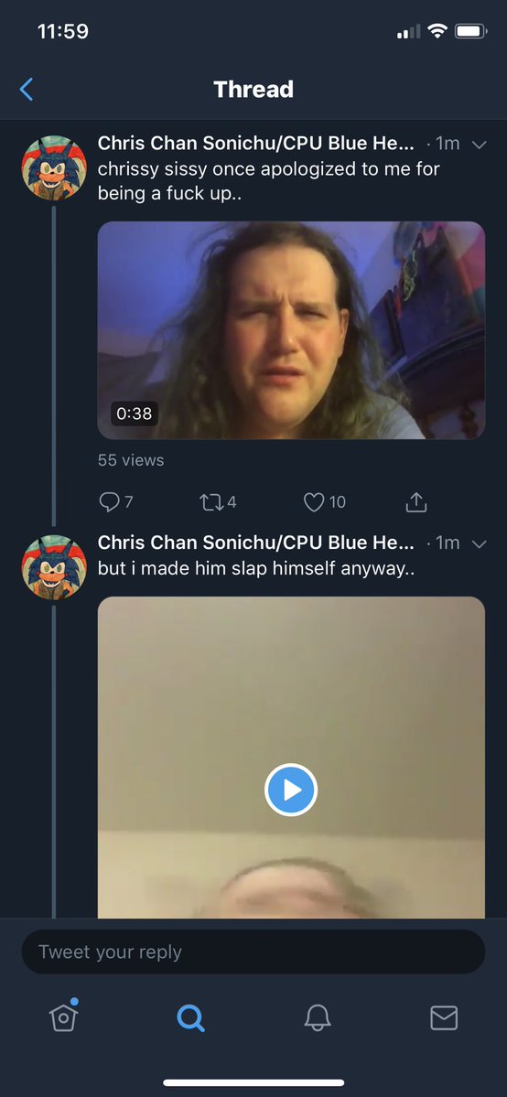Go back using the blue back arrow

pyautogui.click(x=27, y=90)
